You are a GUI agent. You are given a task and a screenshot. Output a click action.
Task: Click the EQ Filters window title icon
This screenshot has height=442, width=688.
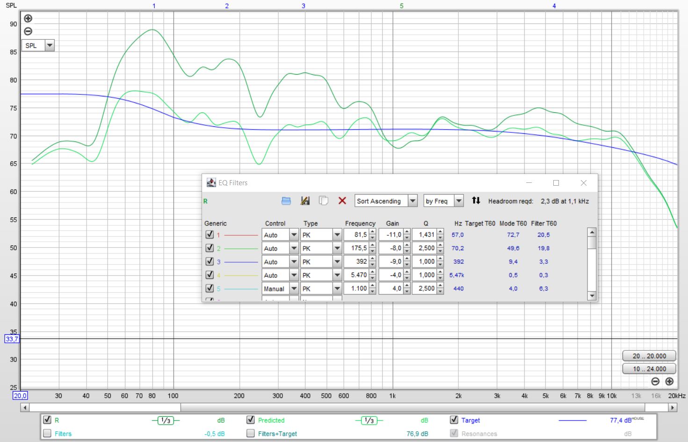(x=211, y=183)
